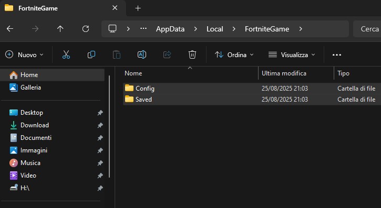Show hidden breadcrumb path with ellipsis
This screenshot has width=381, height=208.
[143, 29]
